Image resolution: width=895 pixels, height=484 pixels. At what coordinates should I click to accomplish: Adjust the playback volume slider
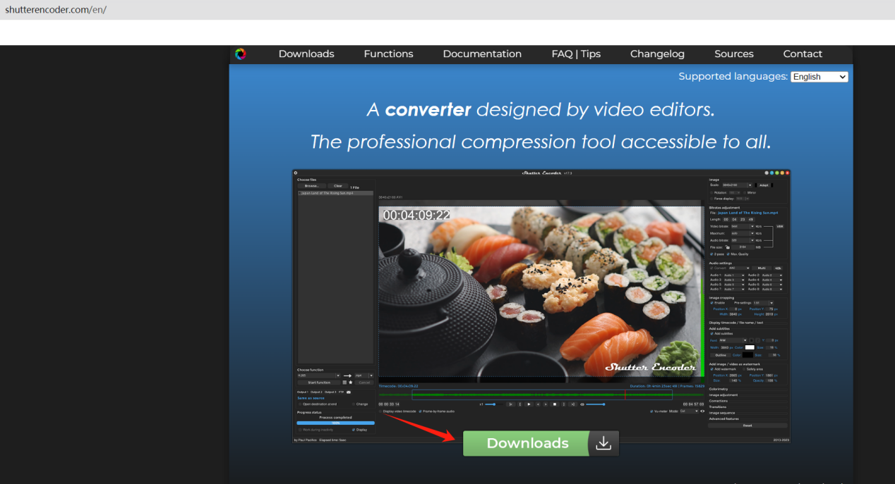click(596, 404)
